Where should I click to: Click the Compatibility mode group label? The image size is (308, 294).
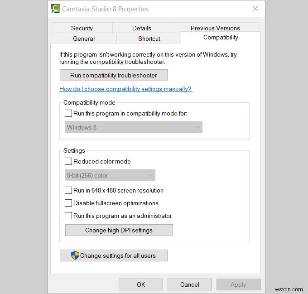pos(89,102)
